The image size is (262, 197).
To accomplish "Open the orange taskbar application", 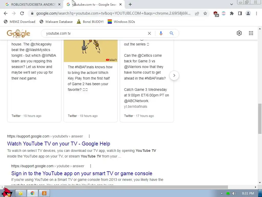I will pos(44,193).
